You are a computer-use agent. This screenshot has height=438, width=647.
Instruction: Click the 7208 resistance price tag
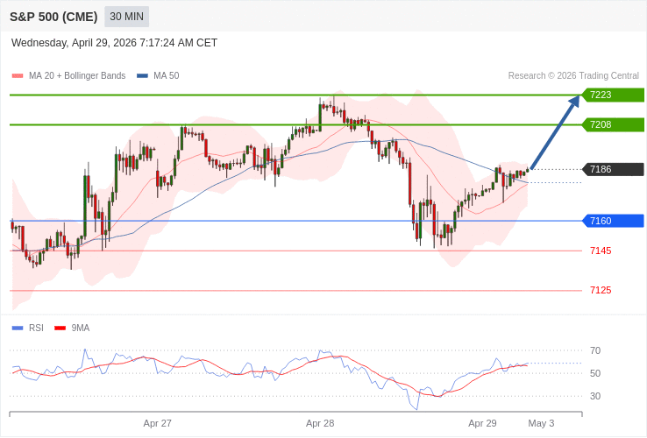[x=613, y=124]
